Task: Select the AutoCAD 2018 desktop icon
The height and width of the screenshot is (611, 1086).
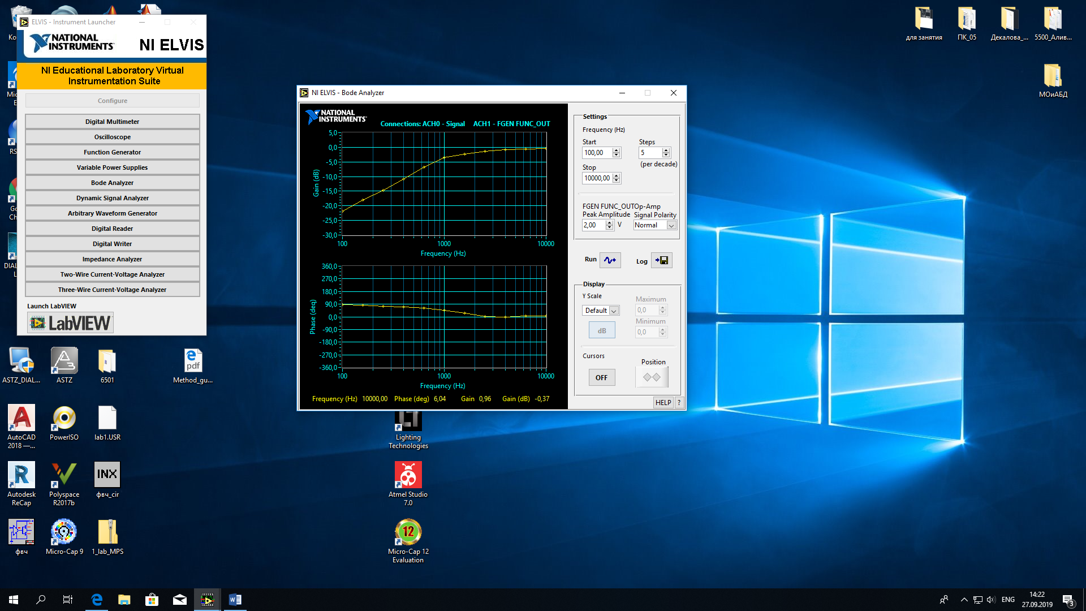Action: pos(21,427)
